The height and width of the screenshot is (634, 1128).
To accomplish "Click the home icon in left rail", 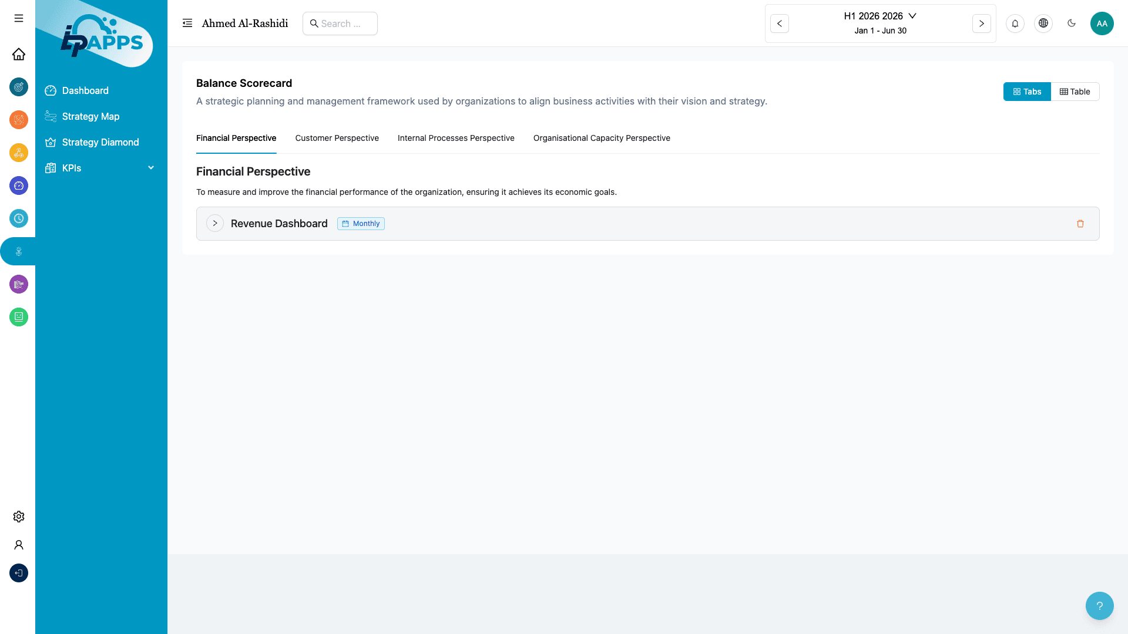I will tap(19, 54).
